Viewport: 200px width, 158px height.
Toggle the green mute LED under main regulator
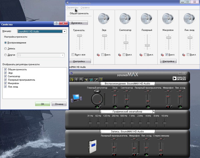tap(97, 107)
